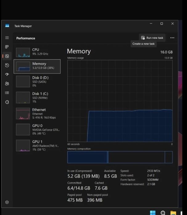Open the three-dot more options menu
The height and width of the screenshot is (215, 187).
[172, 38]
